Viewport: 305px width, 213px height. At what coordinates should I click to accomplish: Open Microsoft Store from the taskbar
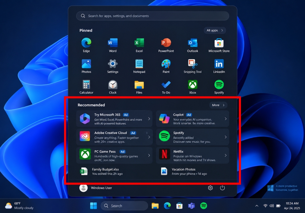pos(179,206)
